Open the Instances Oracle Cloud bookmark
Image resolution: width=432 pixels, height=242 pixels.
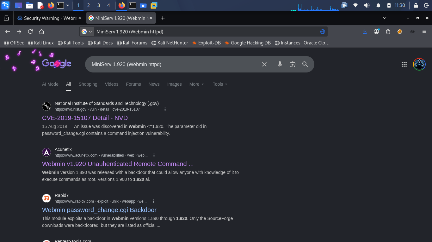(x=302, y=43)
